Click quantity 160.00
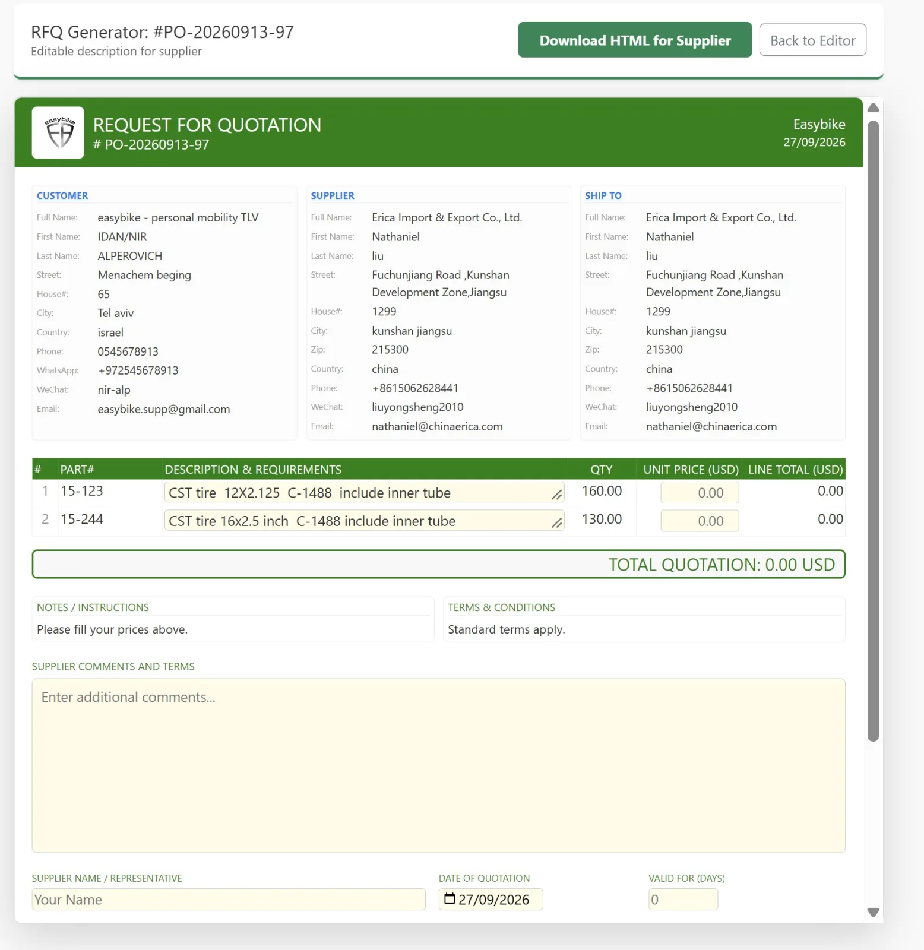The width and height of the screenshot is (924, 950). (x=602, y=491)
